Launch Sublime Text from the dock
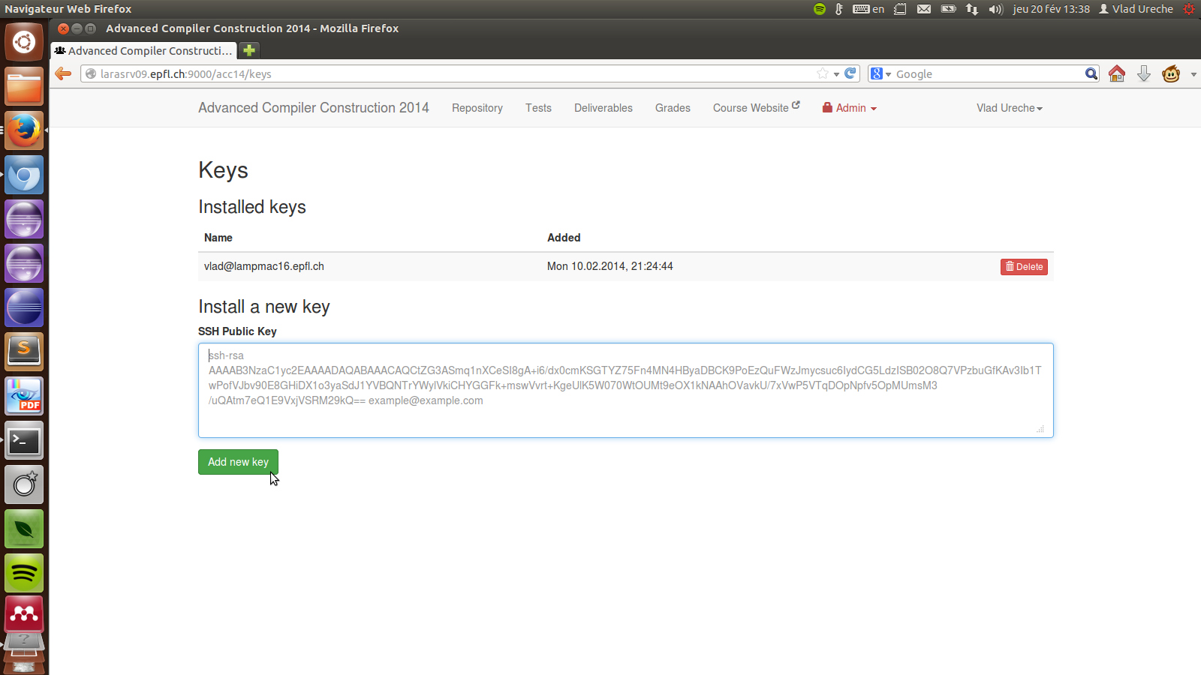Viewport: 1201px width, 675px height. point(24,352)
